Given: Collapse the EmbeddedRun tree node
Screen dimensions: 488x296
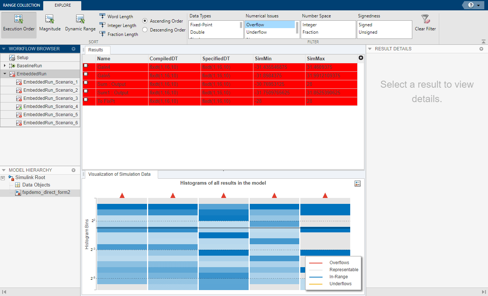Looking at the screenshot, I should [5, 74].
